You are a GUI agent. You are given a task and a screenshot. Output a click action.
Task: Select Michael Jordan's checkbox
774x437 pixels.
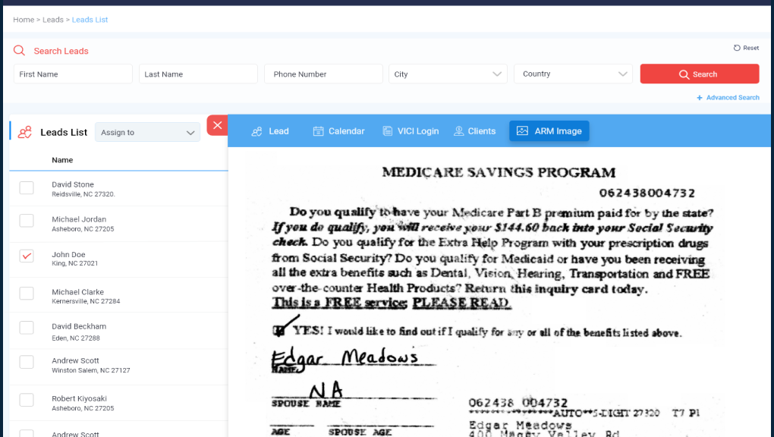[x=27, y=220]
